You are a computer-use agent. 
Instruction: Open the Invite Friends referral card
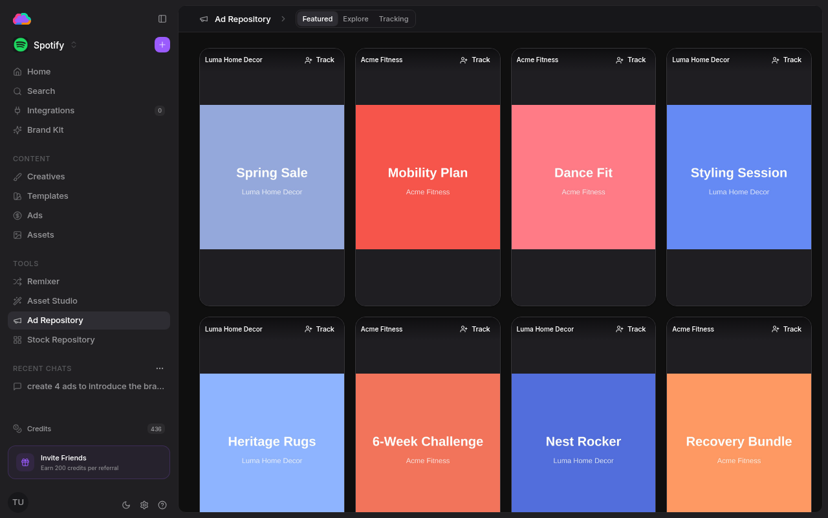tap(89, 462)
